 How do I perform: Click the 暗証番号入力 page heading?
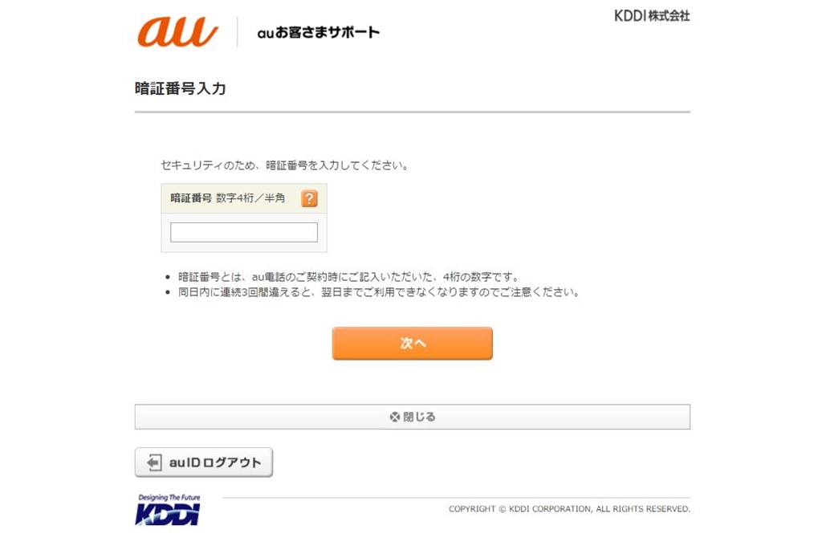(x=181, y=88)
